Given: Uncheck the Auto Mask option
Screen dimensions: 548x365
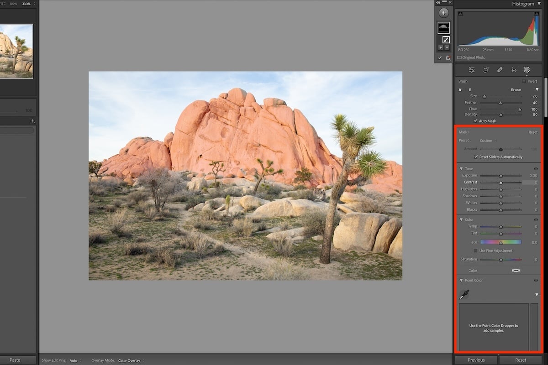Looking at the screenshot, I should 476,121.
